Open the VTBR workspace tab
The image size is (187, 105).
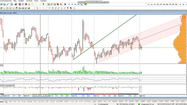point(172,101)
